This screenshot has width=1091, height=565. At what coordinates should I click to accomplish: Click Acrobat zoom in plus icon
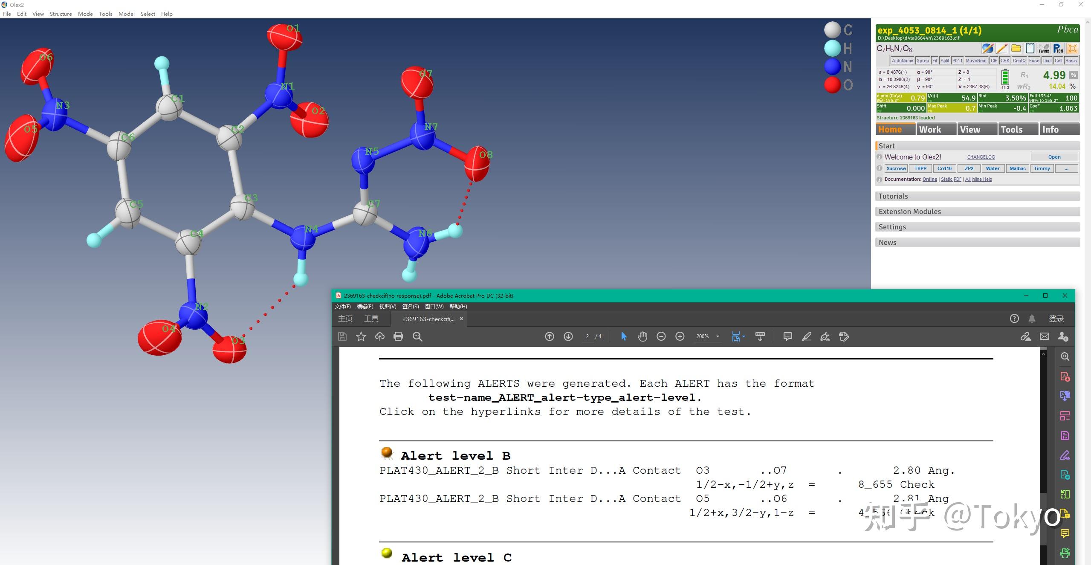[680, 336]
